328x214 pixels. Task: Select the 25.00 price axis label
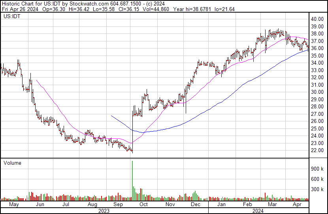click(317, 129)
